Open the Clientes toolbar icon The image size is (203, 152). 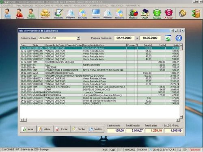pyautogui.click(x=7, y=13)
